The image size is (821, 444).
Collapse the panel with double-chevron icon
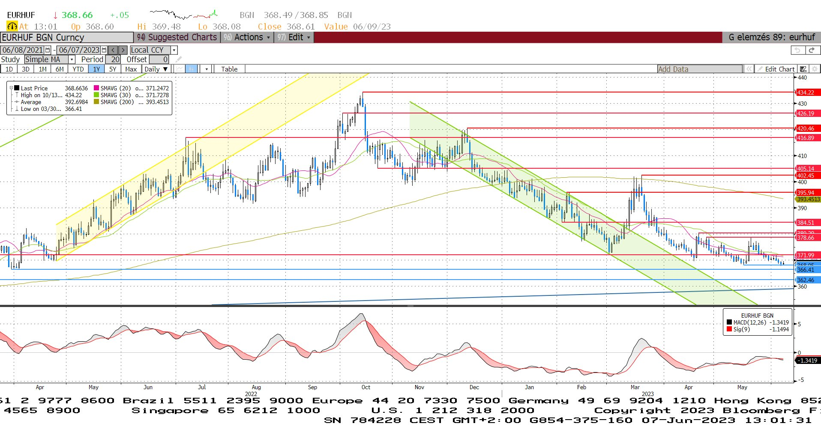coord(749,69)
